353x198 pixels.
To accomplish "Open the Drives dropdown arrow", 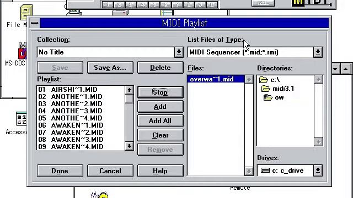I will [318, 170].
